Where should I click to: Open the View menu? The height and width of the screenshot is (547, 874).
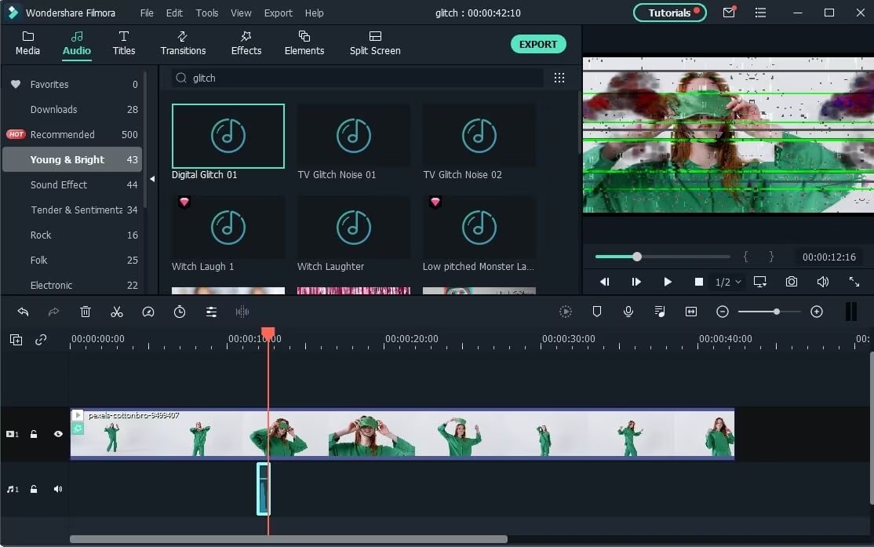click(x=241, y=13)
